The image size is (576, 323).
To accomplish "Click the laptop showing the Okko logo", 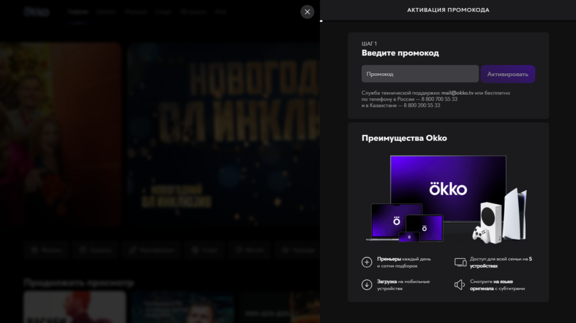I will [396, 221].
